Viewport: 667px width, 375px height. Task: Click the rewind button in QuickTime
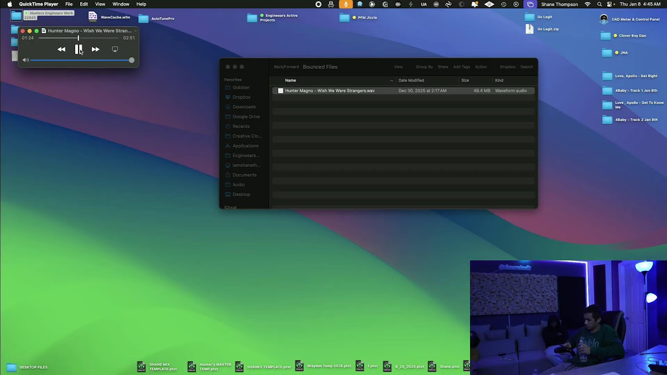[x=61, y=49]
